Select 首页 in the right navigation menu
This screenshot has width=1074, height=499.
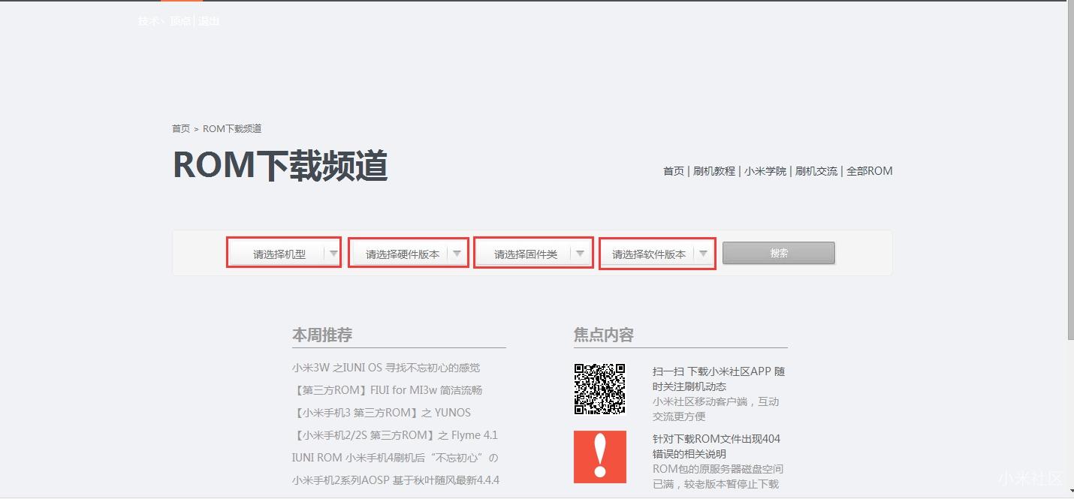click(673, 171)
